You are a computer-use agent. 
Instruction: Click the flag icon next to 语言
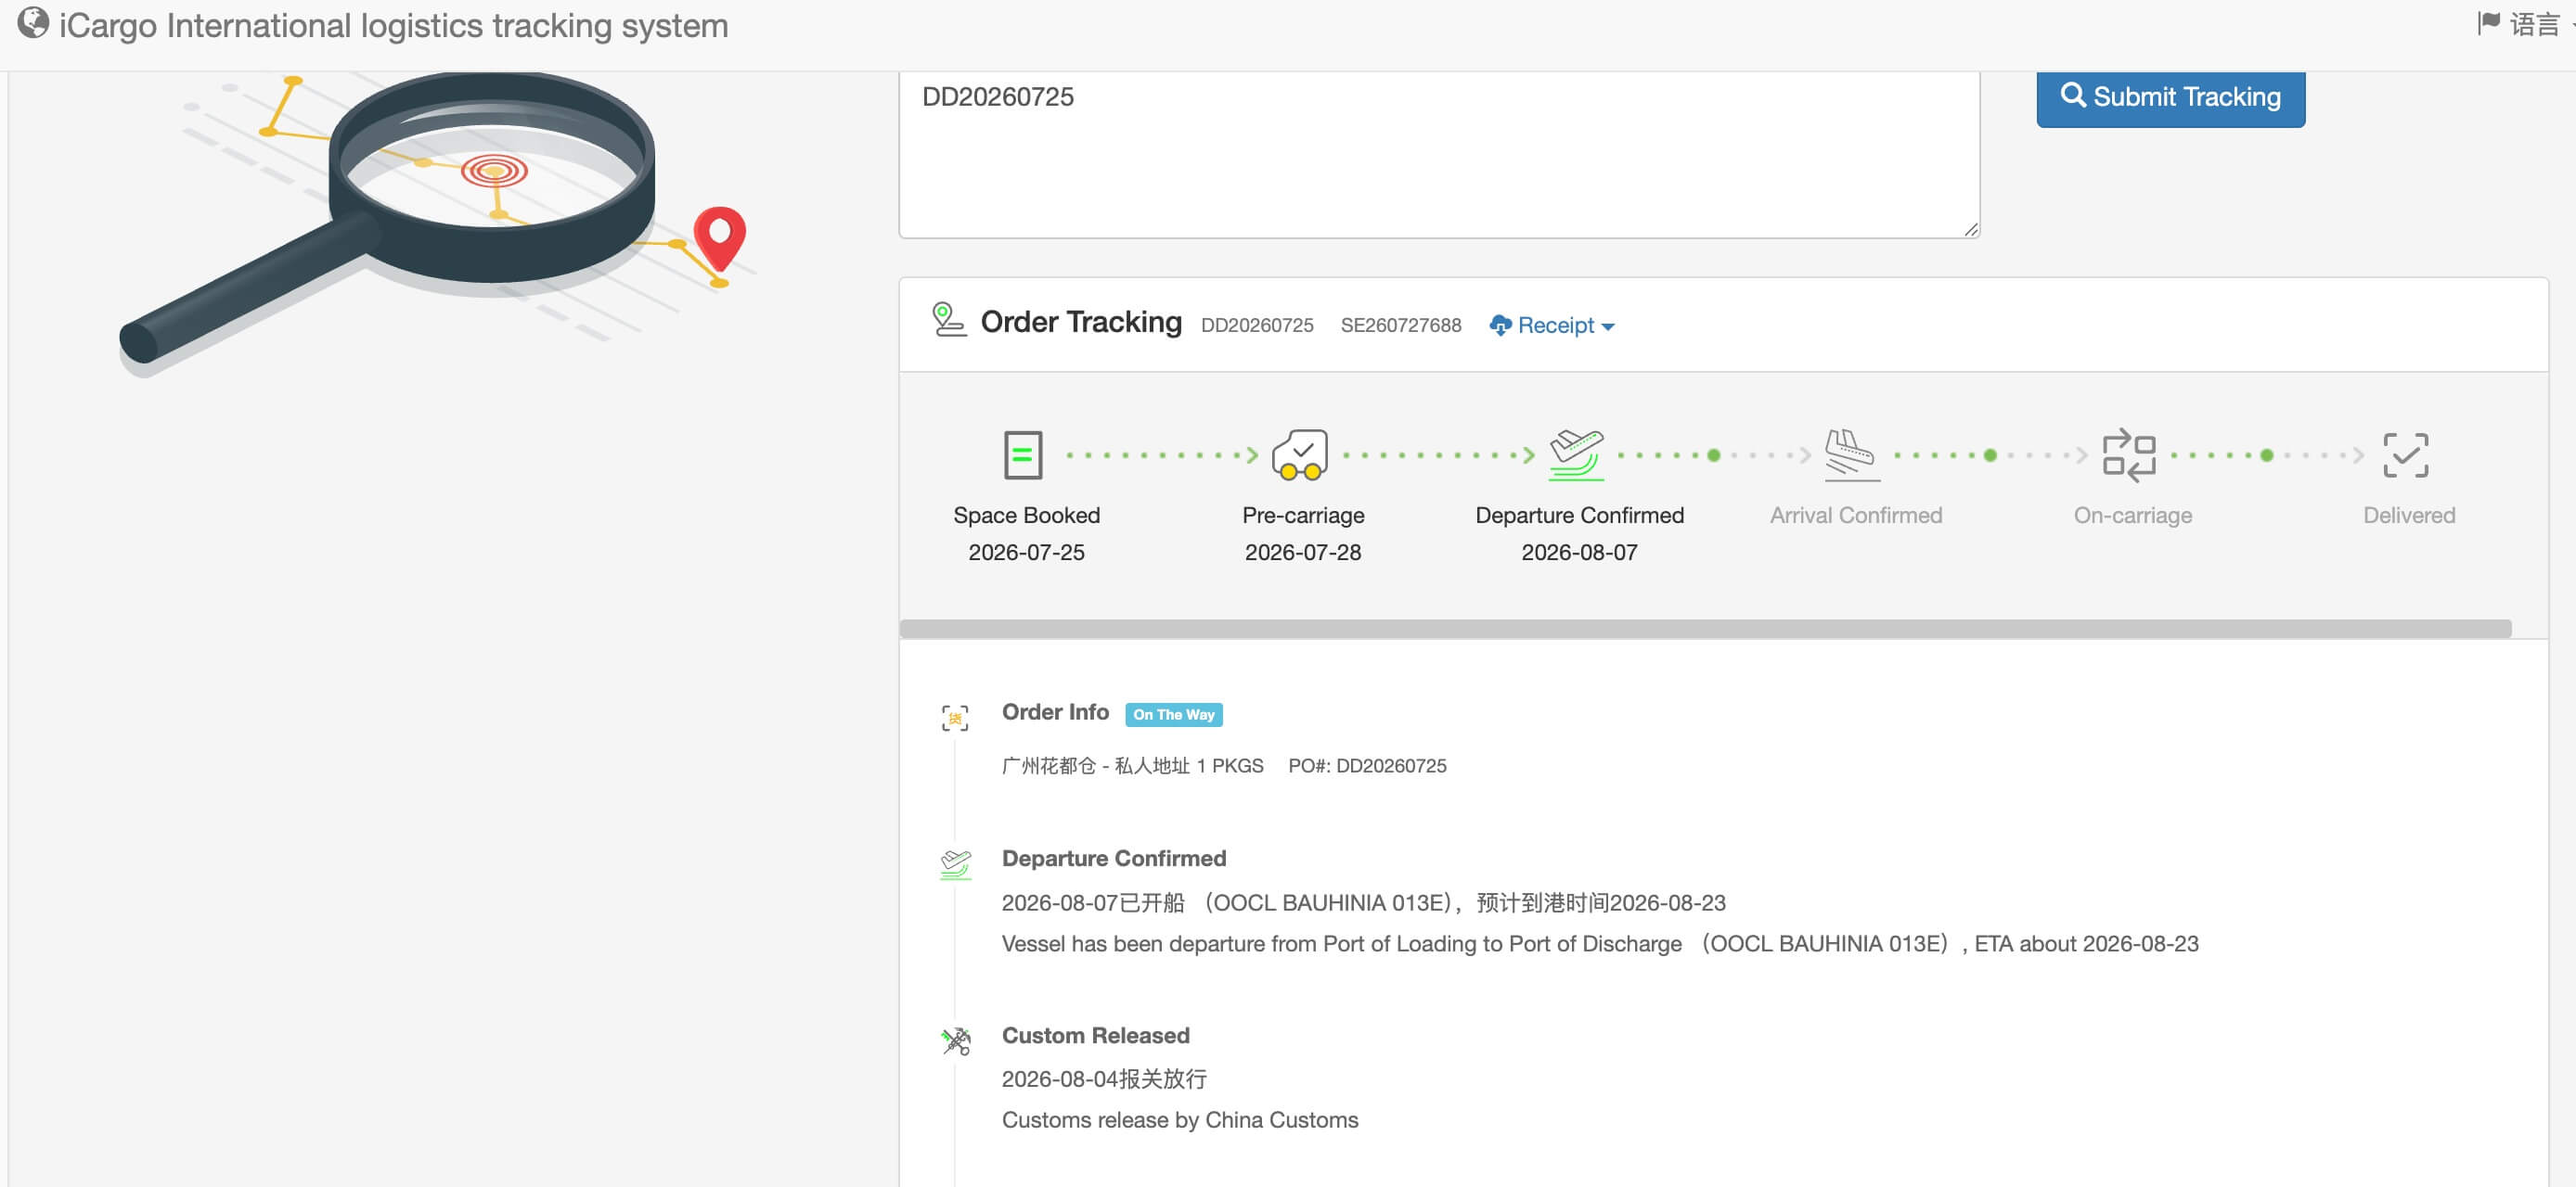tap(2488, 23)
